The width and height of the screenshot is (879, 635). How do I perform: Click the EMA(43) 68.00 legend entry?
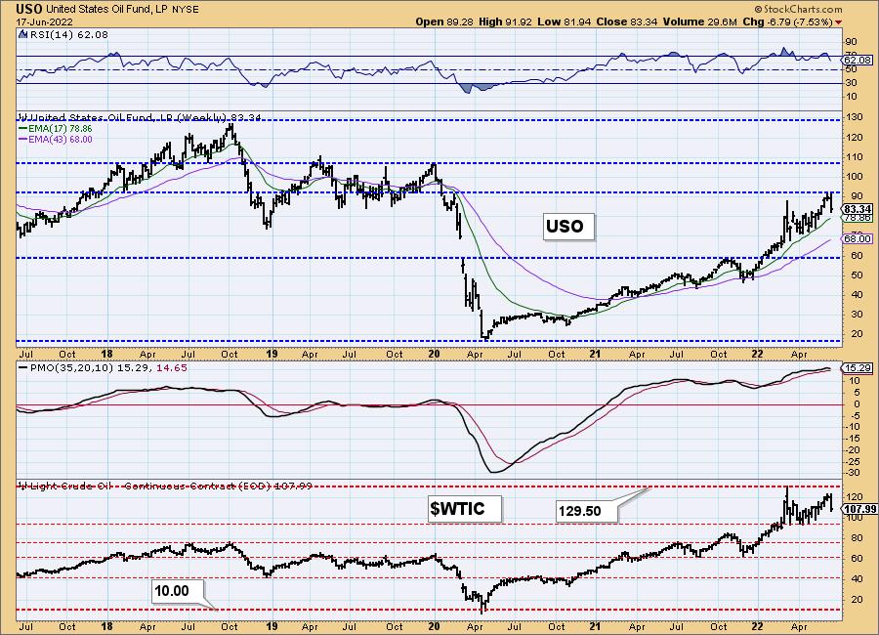(56, 139)
